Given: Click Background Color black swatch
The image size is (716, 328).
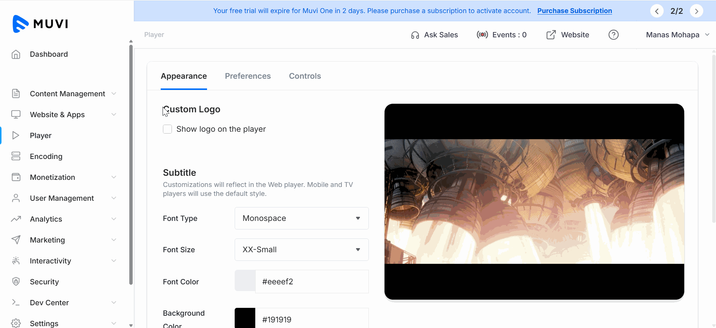Looking at the screenshot, I should click(245, 318).
